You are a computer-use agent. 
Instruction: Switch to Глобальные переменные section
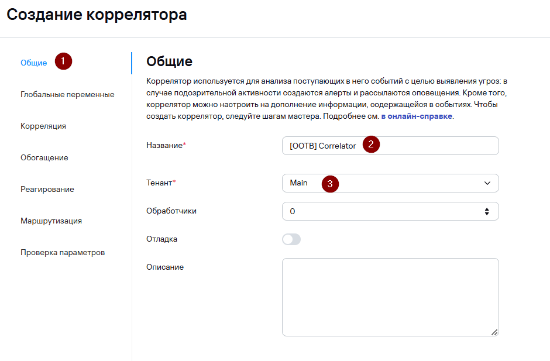[67, 94]
